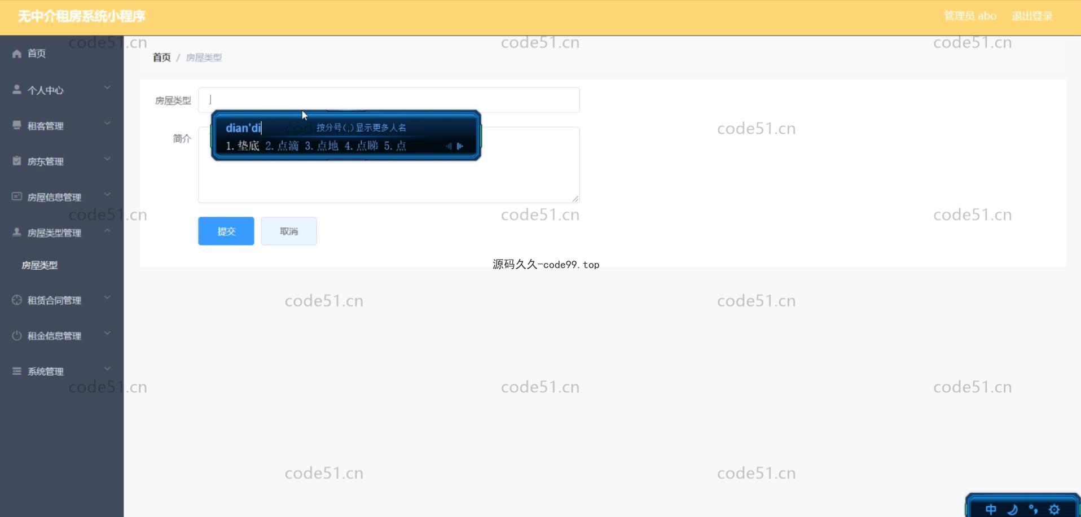Click the 房屋类型 breadcrumb text

204,58
